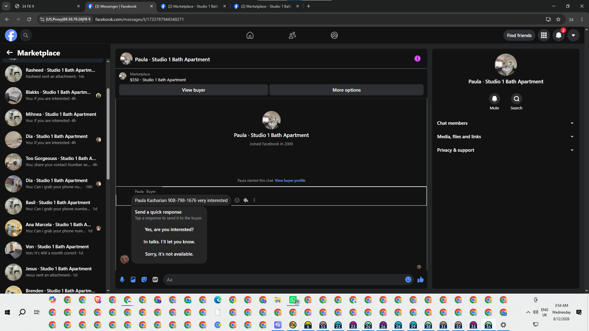
Task: Open Windows taskbar search
Action: [22, 312]
